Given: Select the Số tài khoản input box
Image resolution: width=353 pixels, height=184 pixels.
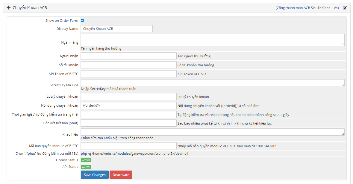Looking at the screenshot, I should (129, 65).
